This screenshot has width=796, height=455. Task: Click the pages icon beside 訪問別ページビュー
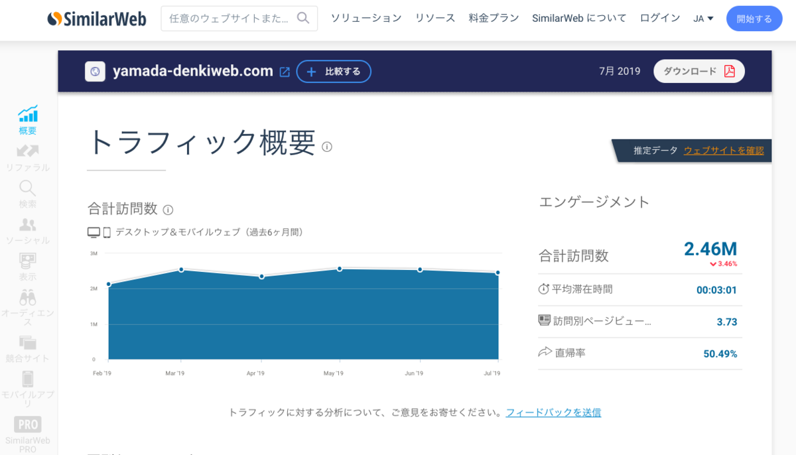(x=544, y=321)
